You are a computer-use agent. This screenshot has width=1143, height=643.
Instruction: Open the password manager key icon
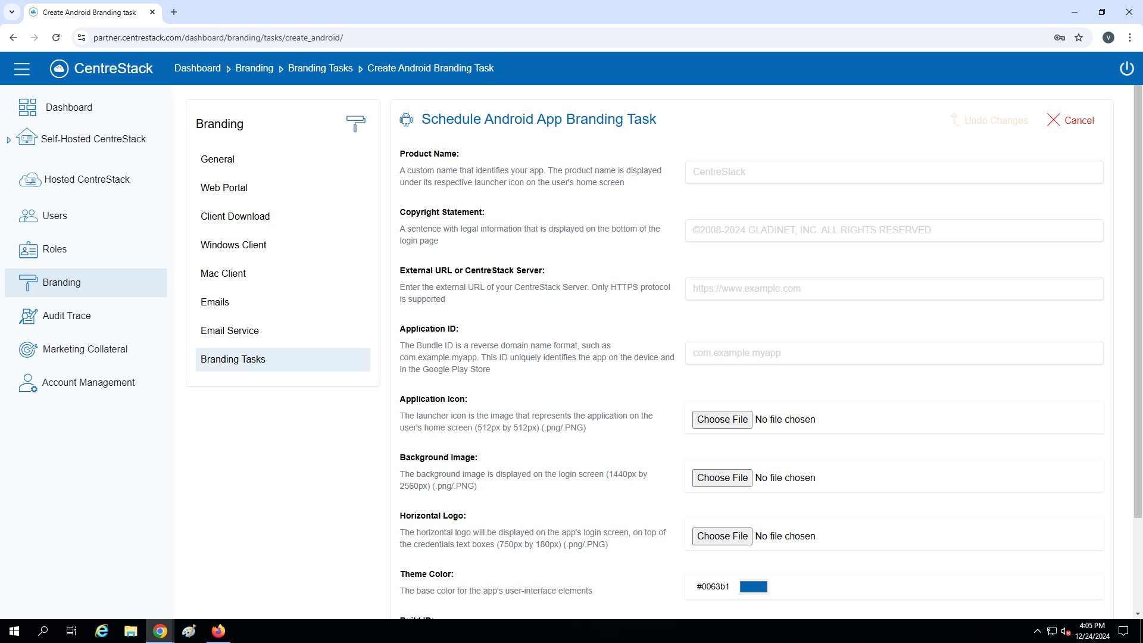(x=1060, y=38)
